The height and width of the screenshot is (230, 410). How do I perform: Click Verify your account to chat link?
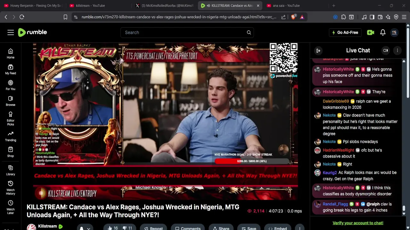tap(358, 223)
